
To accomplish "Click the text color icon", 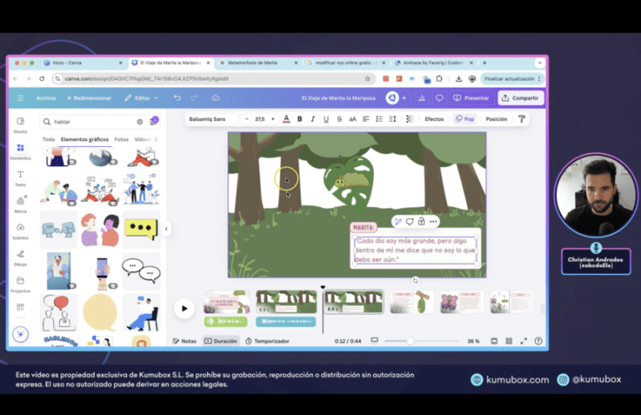I will 286,119.
